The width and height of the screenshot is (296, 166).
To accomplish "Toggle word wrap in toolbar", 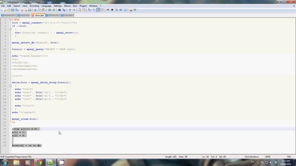I will pyautogui.click(x=89, y=10).
